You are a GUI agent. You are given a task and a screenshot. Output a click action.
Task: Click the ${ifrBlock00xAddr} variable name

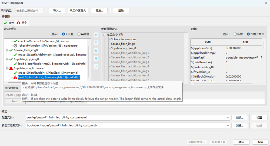pos(203,76)
